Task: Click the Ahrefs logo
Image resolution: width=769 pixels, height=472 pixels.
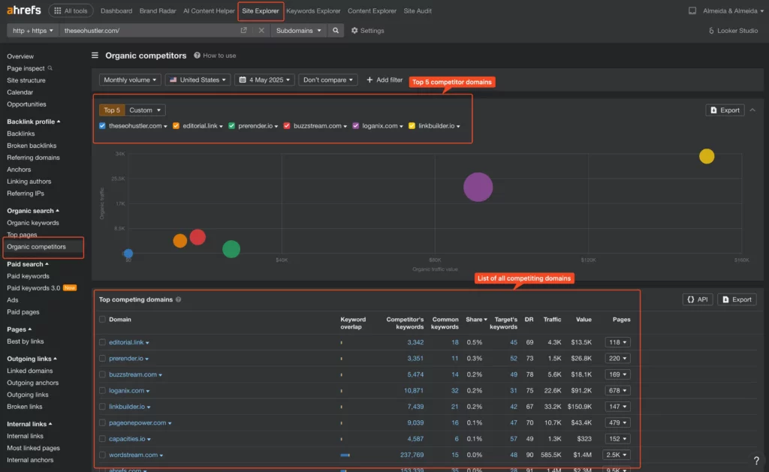Action: pos(23,11)
